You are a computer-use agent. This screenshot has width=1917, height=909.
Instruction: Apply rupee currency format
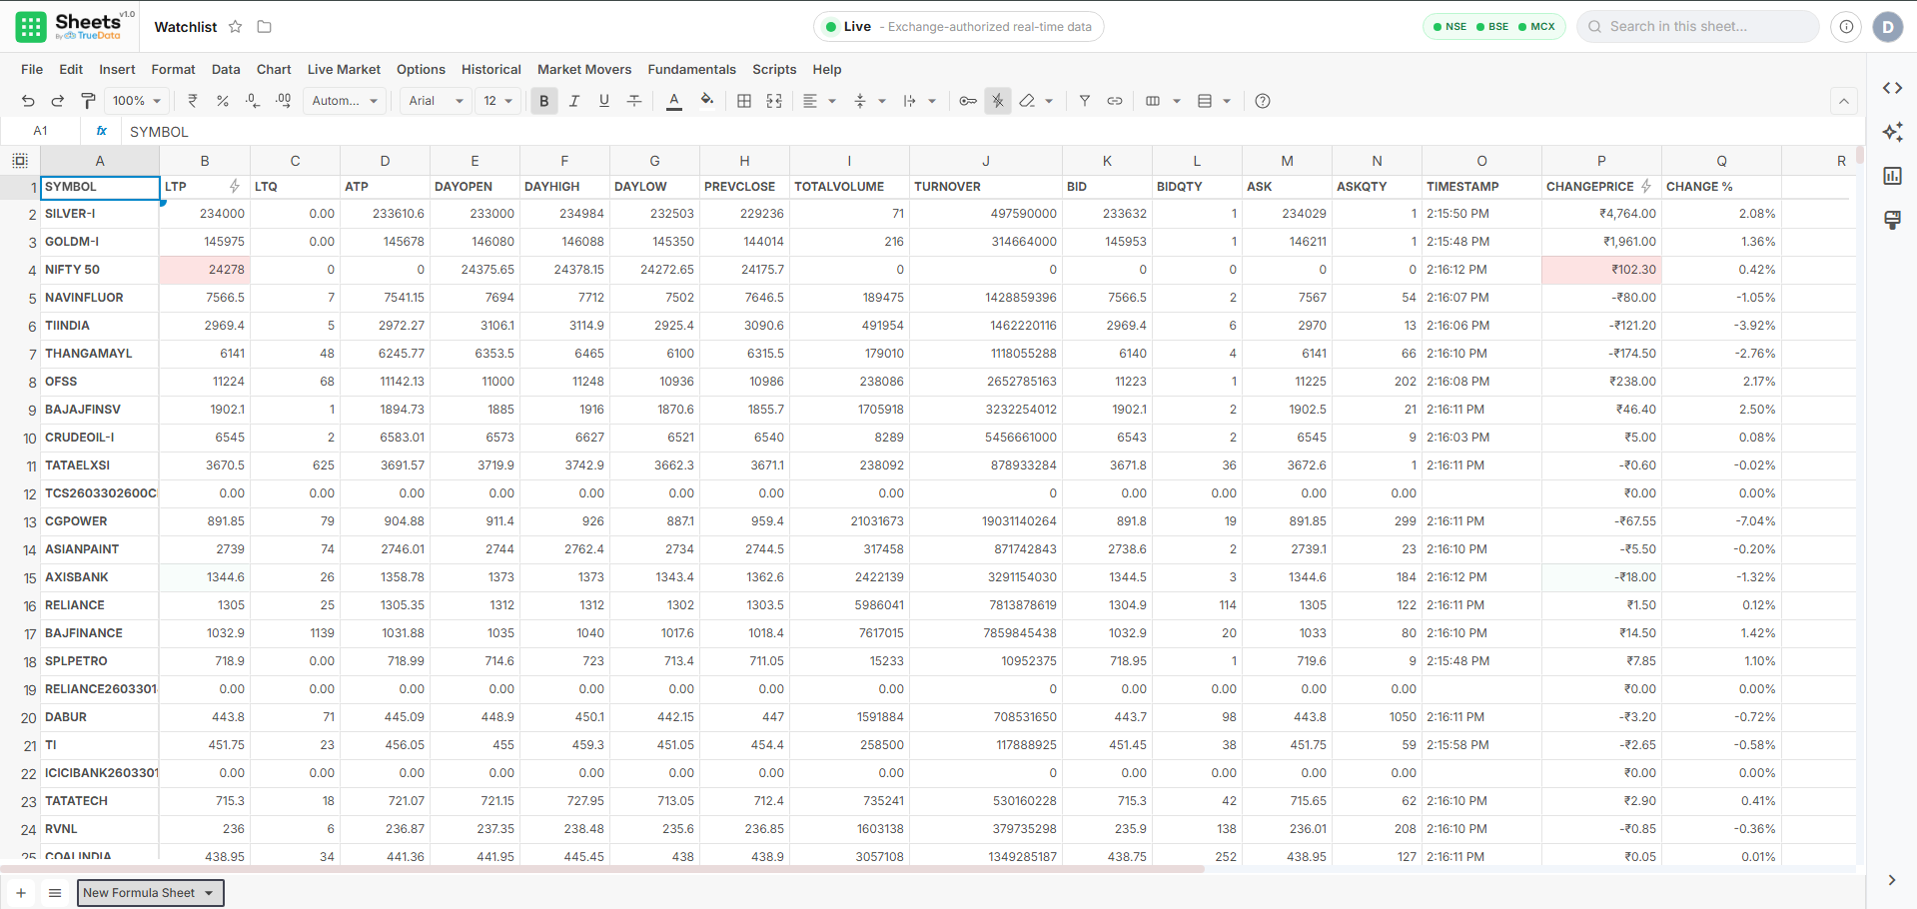[x=193, y=101]
